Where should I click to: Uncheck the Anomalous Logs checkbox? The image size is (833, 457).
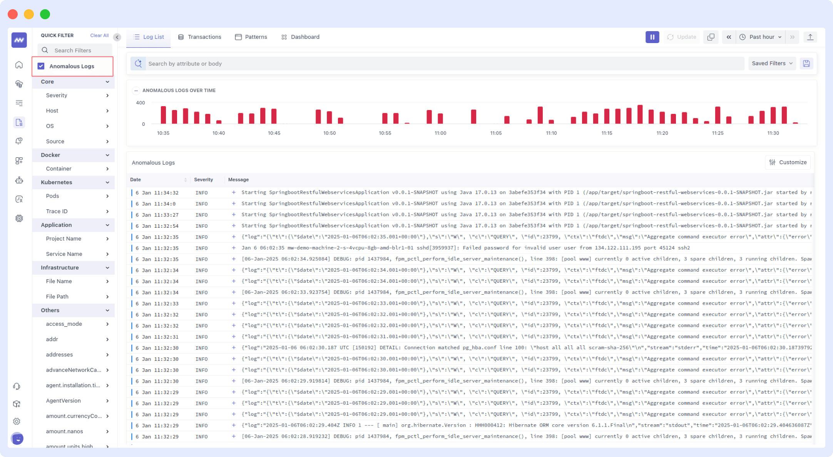(x=41, y=66)
